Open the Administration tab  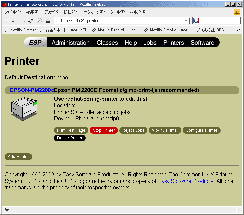coord(71,43)
